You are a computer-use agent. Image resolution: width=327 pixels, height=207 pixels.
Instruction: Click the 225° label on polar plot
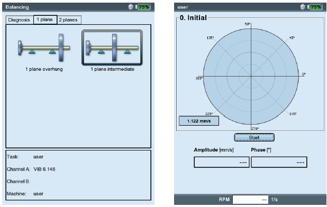[x=209, y=114]
